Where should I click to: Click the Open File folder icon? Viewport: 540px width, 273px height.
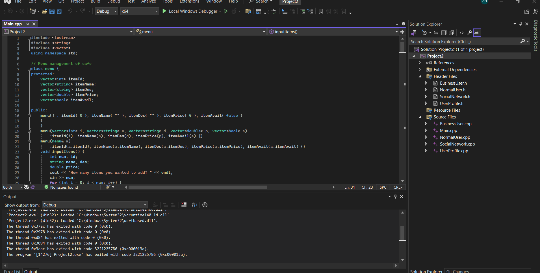(44, 11)
